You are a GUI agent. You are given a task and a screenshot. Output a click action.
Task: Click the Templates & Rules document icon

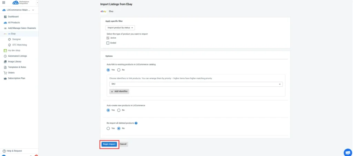(6, 67)
